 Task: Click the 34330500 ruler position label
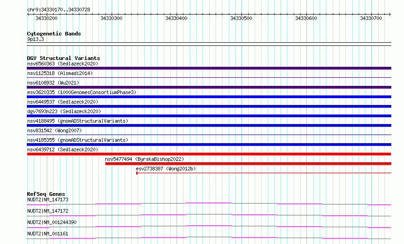(x=241, y=18)
